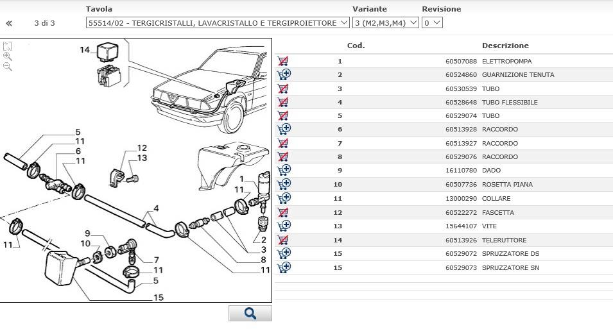Click callout number 15 in diagram
This screenshot has width=613, height=329.
(159, 298)
